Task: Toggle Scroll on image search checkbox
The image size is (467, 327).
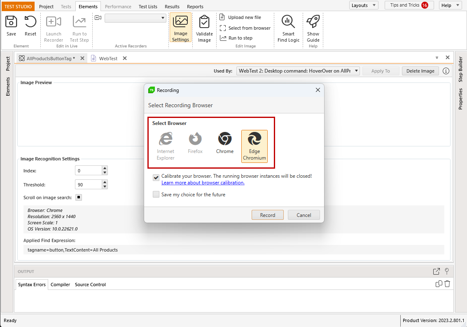Action: (x=79, y=197)
